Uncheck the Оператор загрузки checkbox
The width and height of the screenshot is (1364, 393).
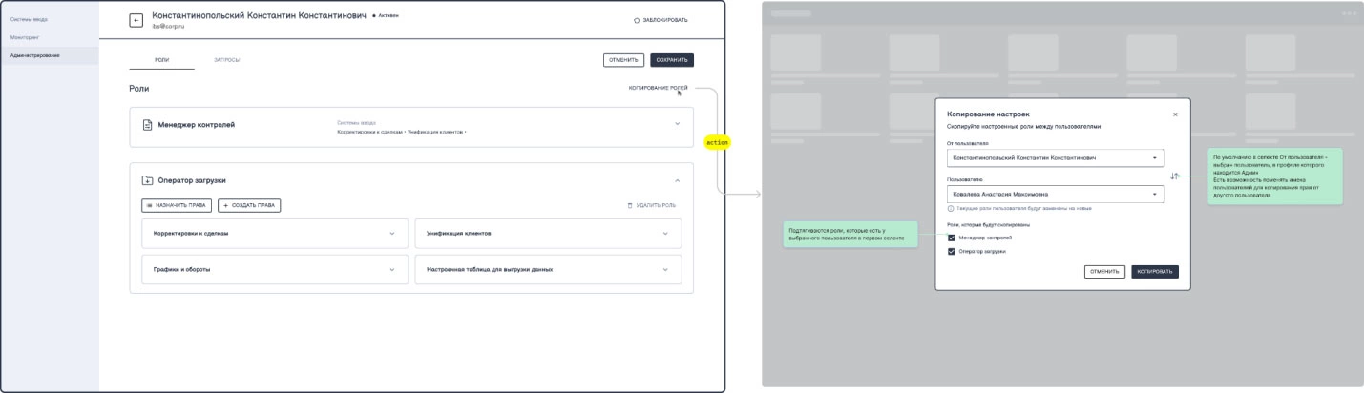(x=952, y=252)
